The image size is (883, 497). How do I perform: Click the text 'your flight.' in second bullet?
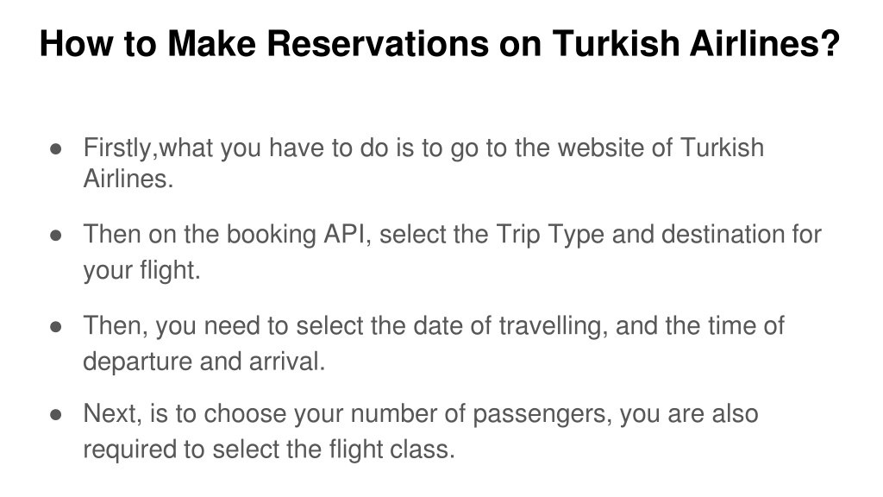[142, 270]
